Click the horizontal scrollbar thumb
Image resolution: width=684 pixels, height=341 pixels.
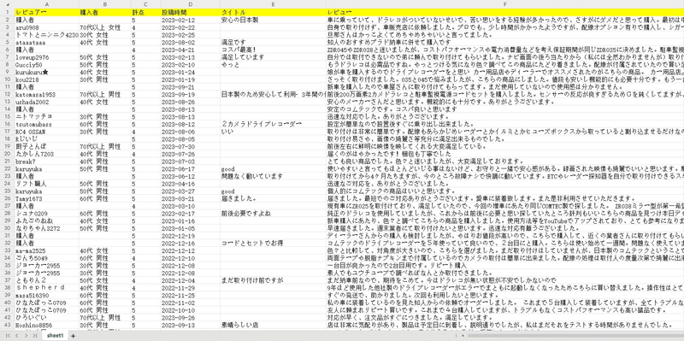tap(575, 336)
